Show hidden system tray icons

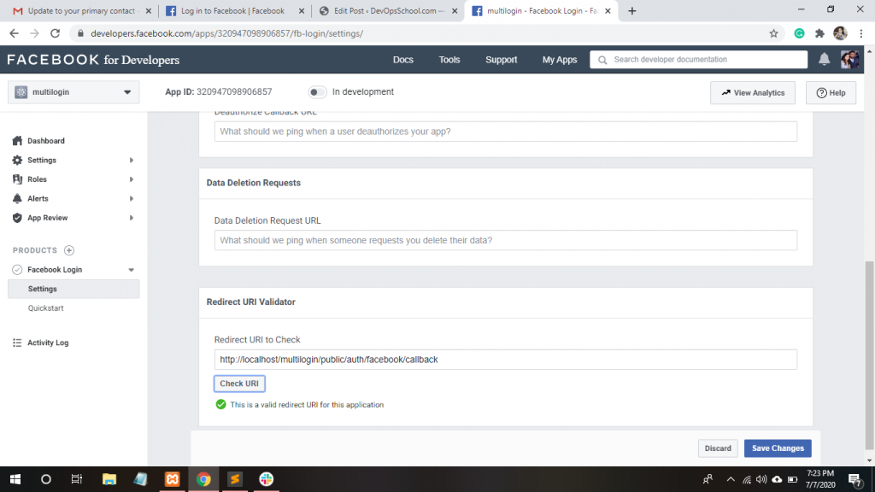pos(731,479)
